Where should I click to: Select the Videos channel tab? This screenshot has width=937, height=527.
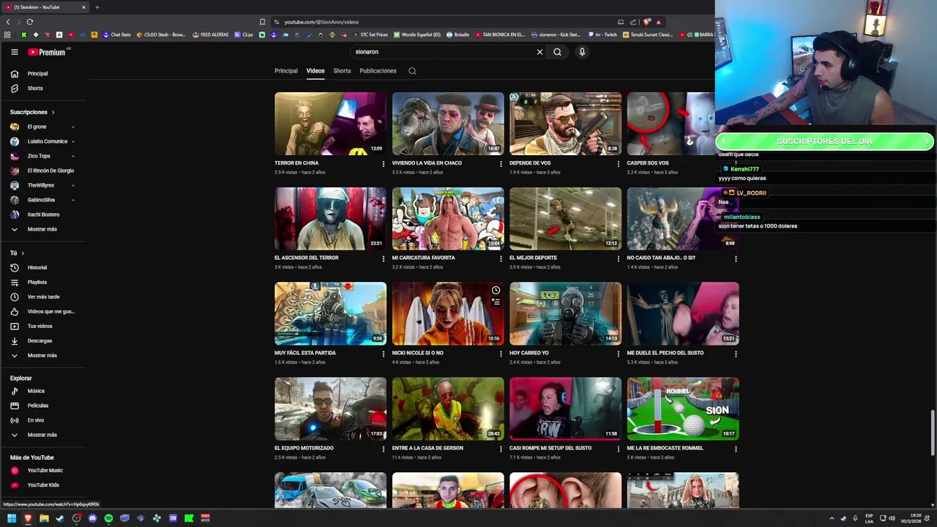pos(316,71)
